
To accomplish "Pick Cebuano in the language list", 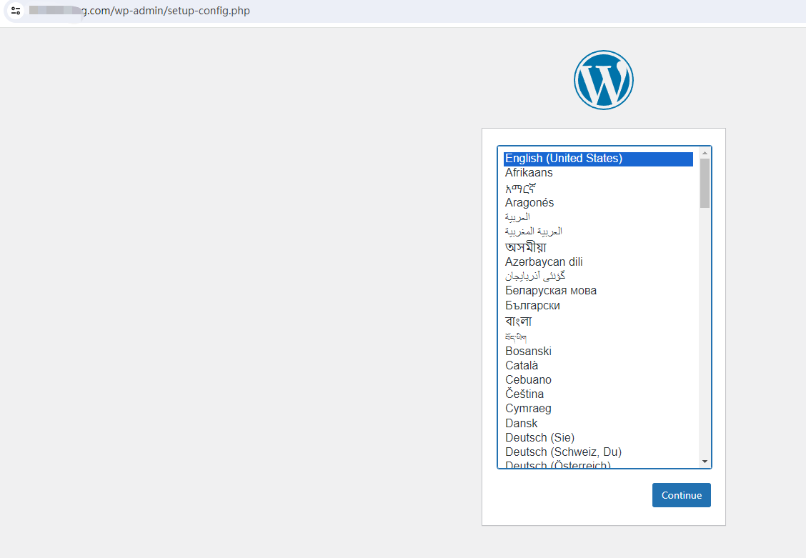I will pos(598,379).
